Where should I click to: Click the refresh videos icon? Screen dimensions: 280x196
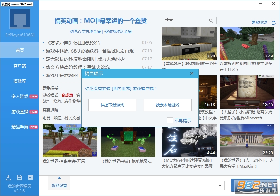coord(273,23)
